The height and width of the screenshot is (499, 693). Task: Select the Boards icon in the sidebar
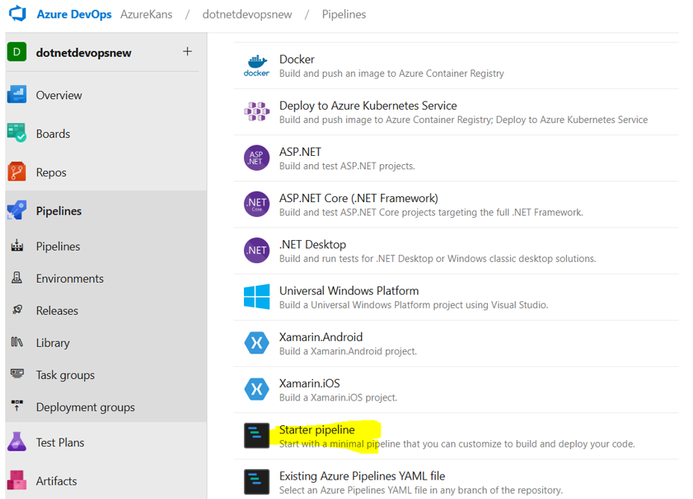[16, 134]
